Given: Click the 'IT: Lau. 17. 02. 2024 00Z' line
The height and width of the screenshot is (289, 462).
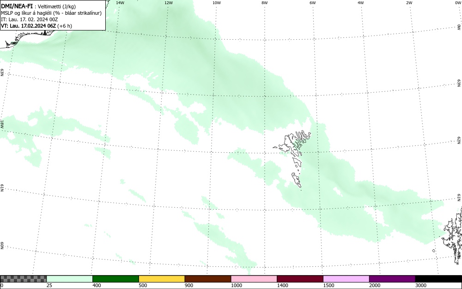Looking at the screenshot, I should 30,19.
